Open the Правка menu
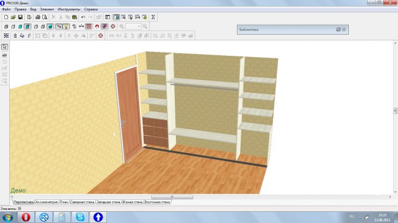398x223 pixels. 21,9
